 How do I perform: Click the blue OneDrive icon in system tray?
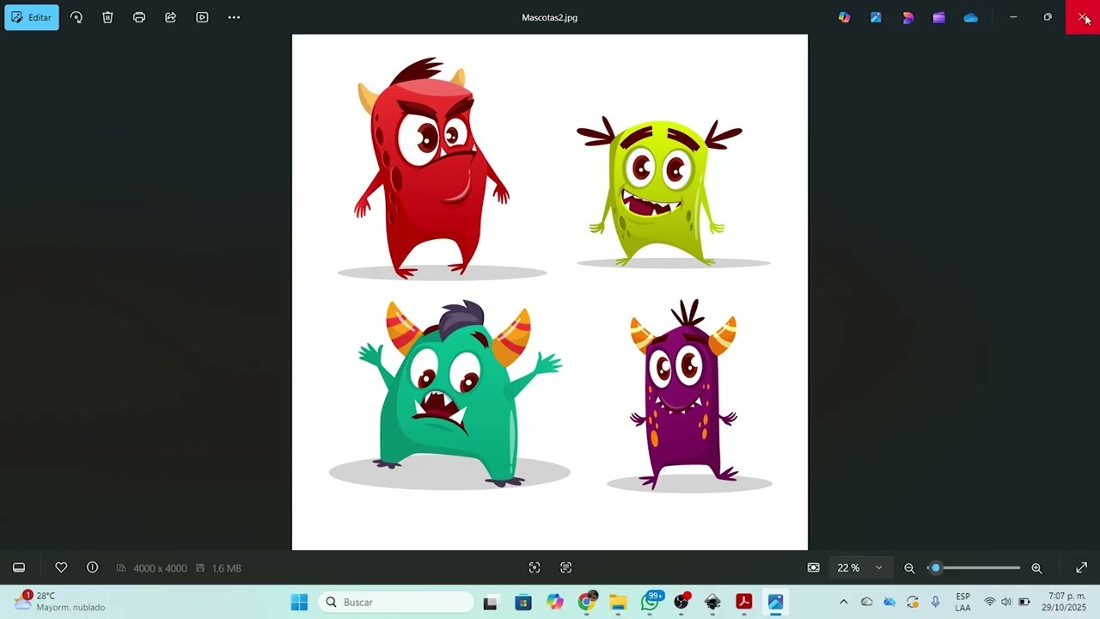(889, 602)
